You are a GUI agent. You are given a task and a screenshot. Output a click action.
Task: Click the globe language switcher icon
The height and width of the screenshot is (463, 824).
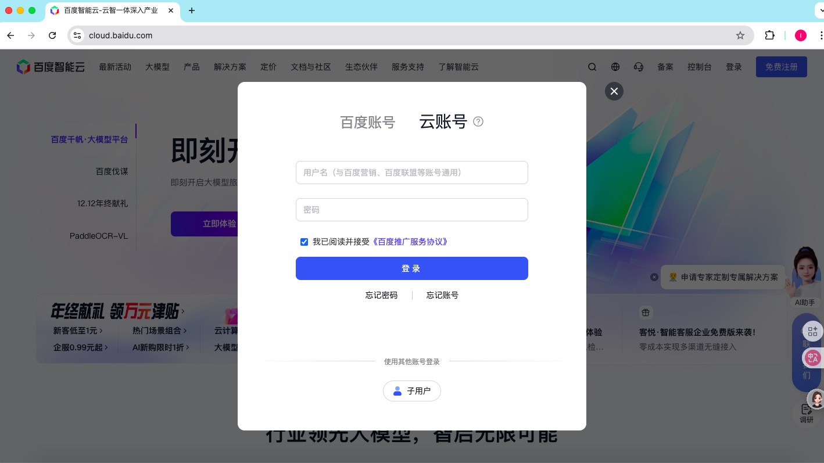pos(615,67)
